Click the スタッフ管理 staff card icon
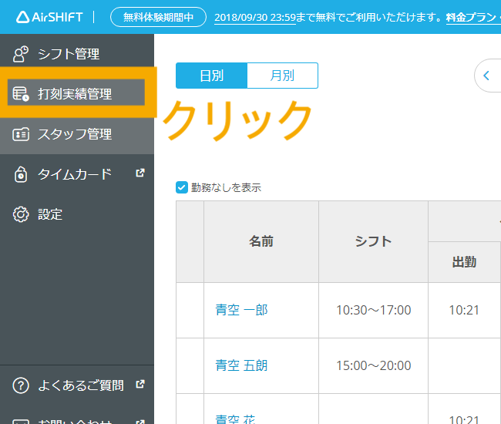This screenshot has height=424, width=501. pyautogui.click(x=21, y=134)
